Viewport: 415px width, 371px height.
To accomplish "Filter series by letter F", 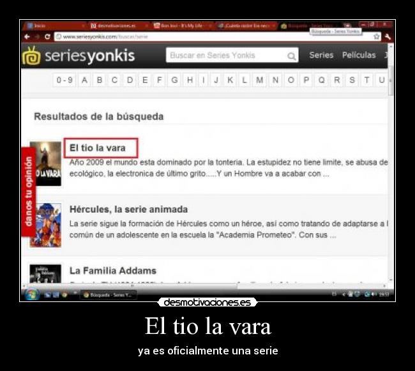I will (x=160, y=80).
